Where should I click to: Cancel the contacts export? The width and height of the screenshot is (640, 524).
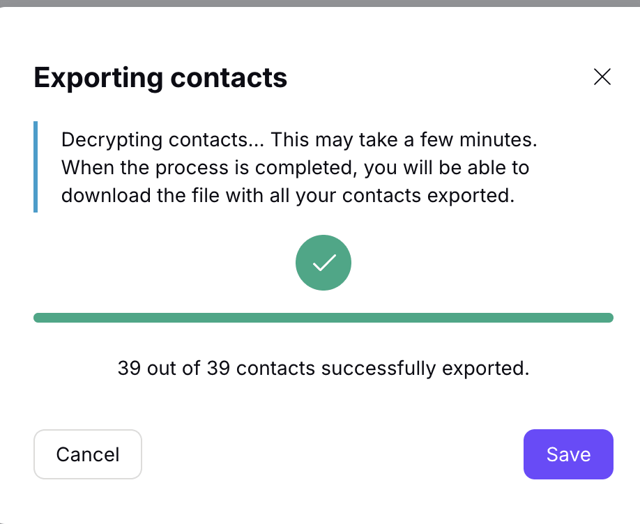click(88, 454)
